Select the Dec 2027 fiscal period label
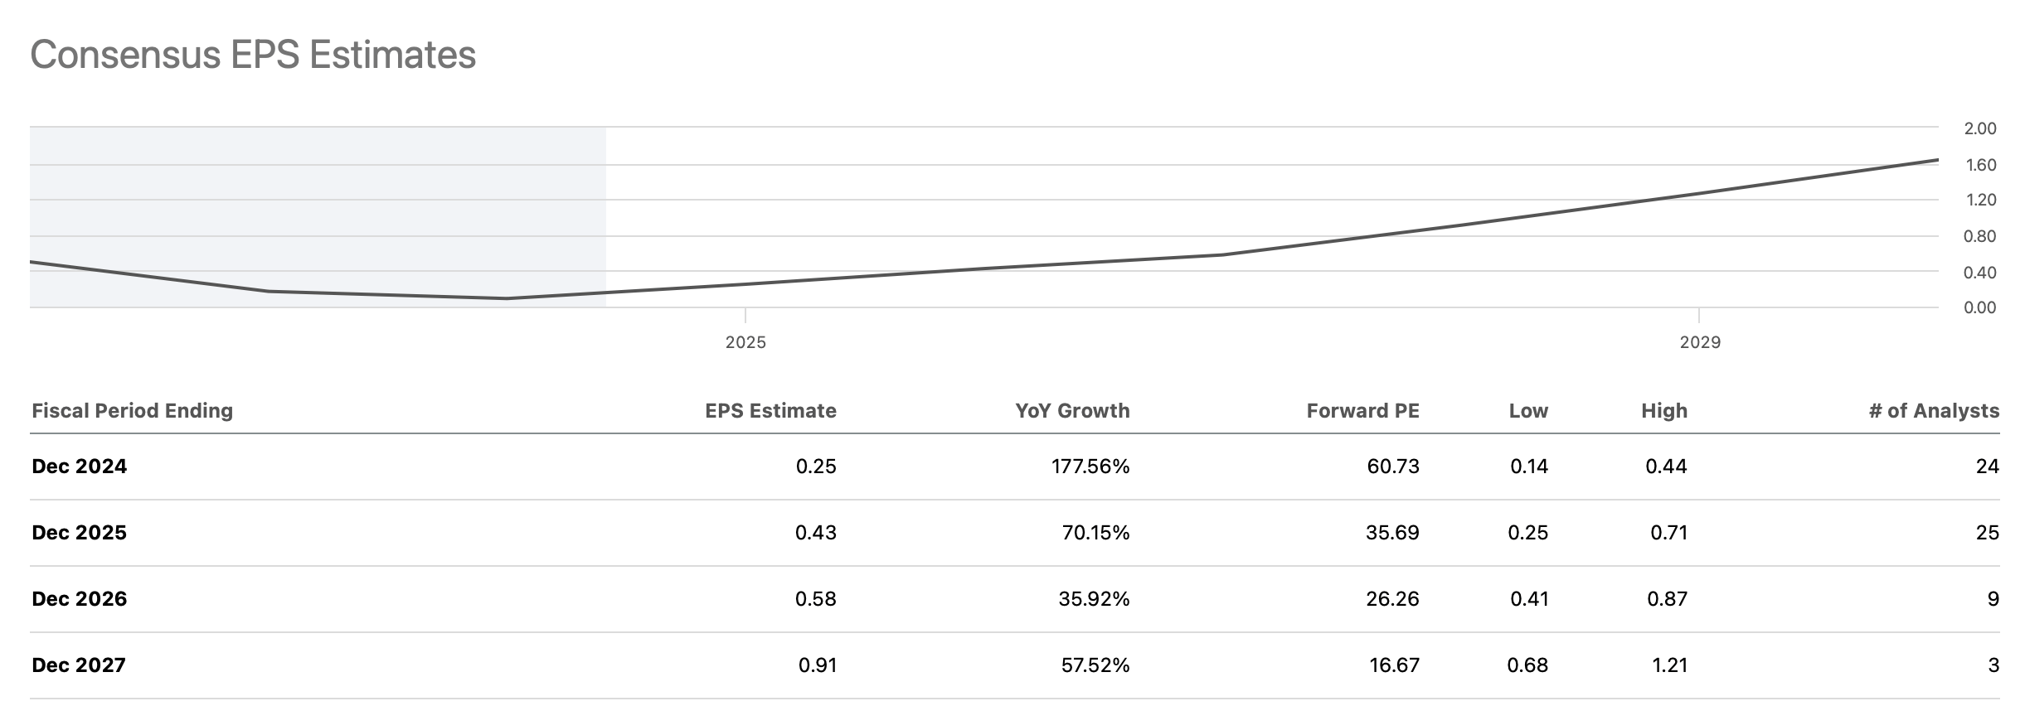 tap(79, 665)
